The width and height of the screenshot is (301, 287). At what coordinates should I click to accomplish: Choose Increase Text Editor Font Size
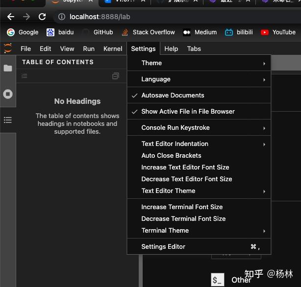199,167
